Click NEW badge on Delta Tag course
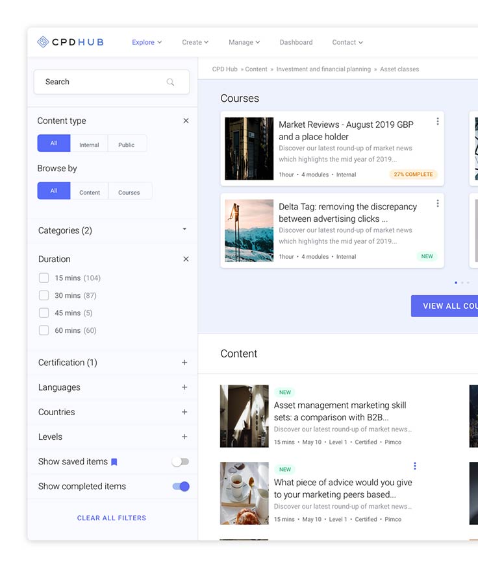 coord(427,256)
